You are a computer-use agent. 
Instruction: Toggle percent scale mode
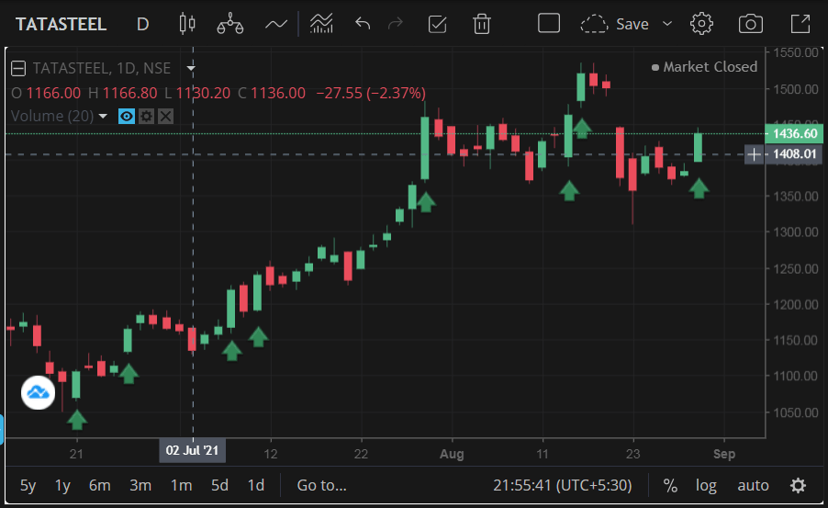[x=670, y=485]
